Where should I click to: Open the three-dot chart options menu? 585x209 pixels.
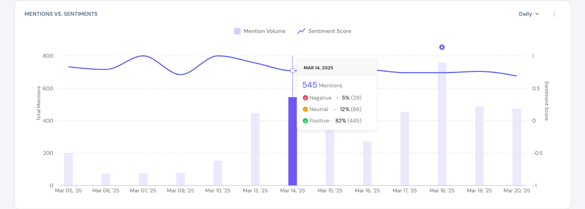(554, 14)
